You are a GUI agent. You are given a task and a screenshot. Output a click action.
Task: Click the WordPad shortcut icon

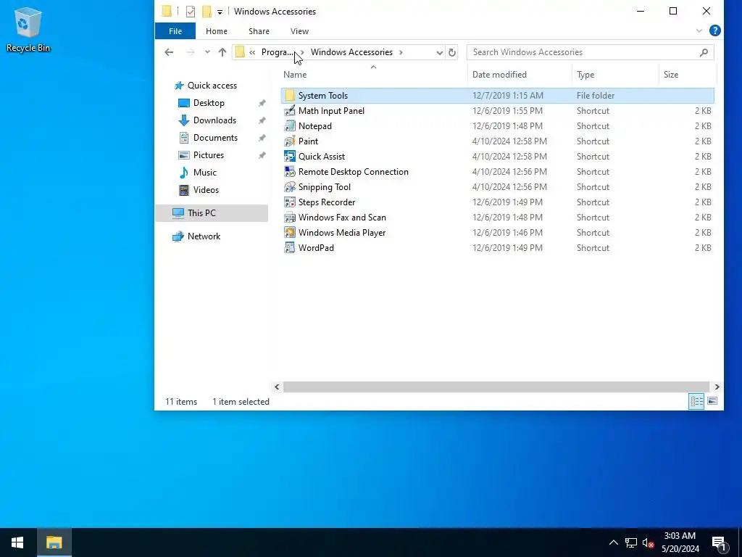pyautogui.click(x=290, y=248)
